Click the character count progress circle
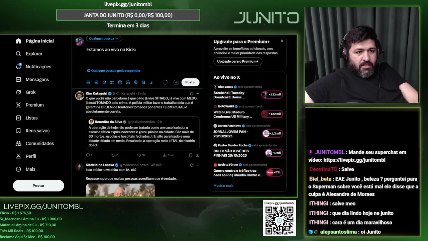428x241 pixels. tap(165, 82)
